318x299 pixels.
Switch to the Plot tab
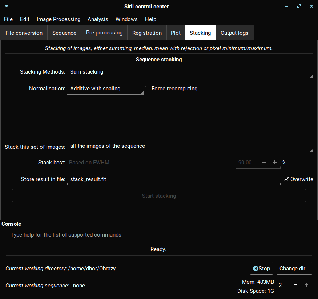point(176,33)
